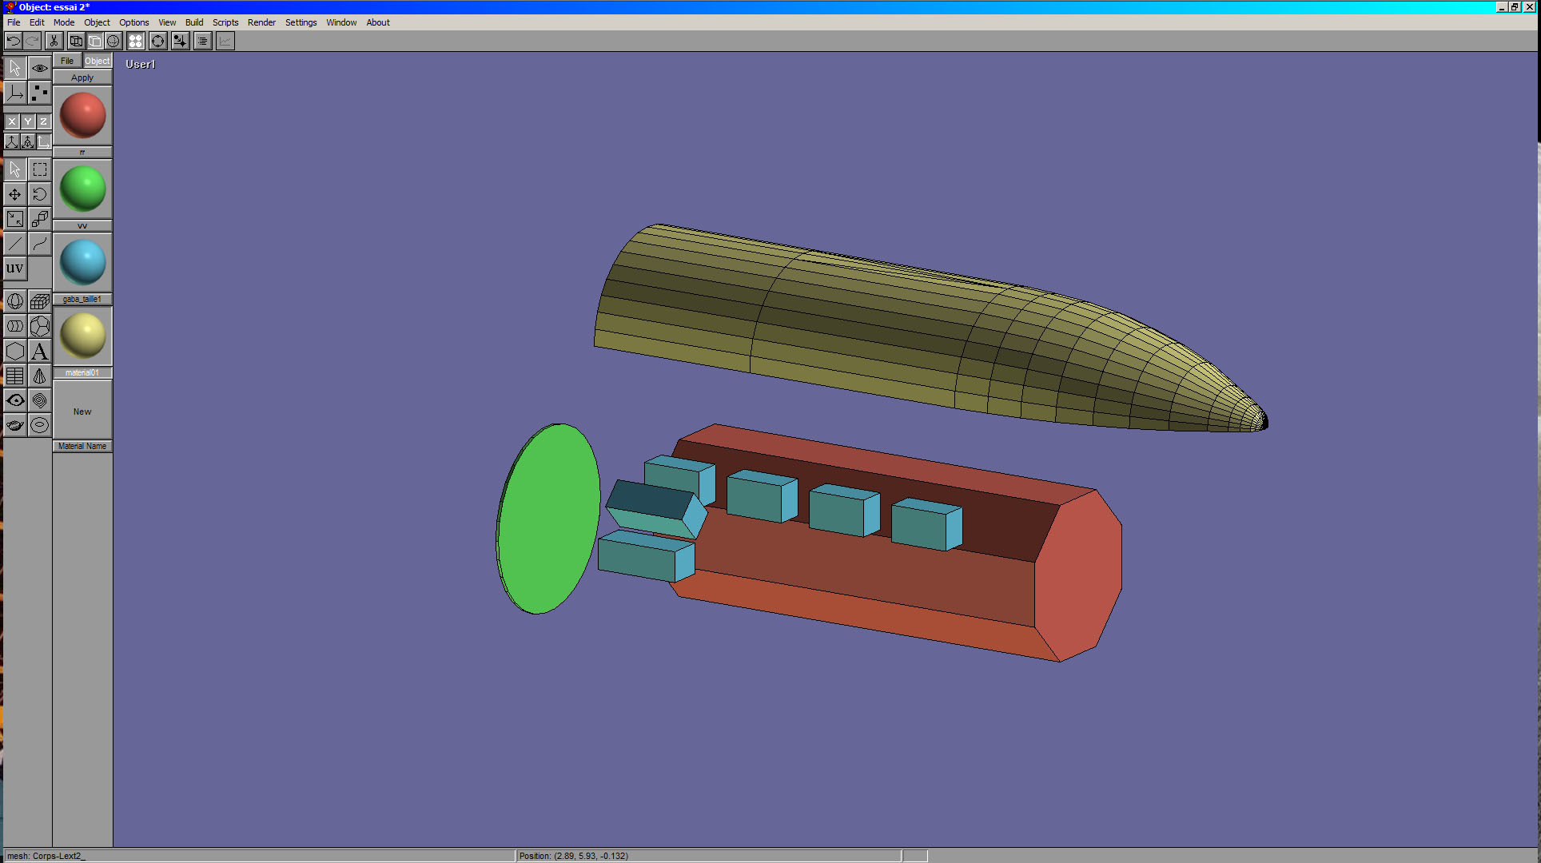Open the Build menu
The width and height of the screenshot is (1541, 863).
194,22
